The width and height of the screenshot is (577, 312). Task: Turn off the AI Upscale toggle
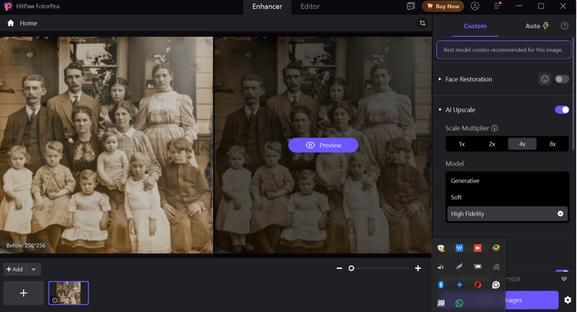coord(562,110)
